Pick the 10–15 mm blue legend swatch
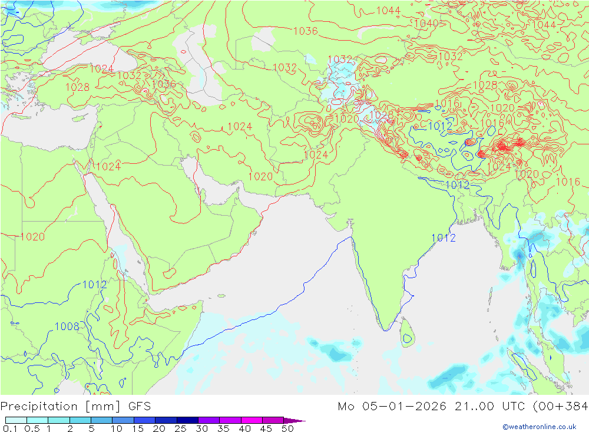This screenshot has height=432, width=589. pos(123,420)
